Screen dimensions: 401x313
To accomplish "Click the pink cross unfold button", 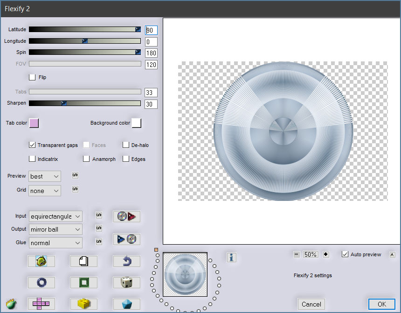I will coord(41,304).
